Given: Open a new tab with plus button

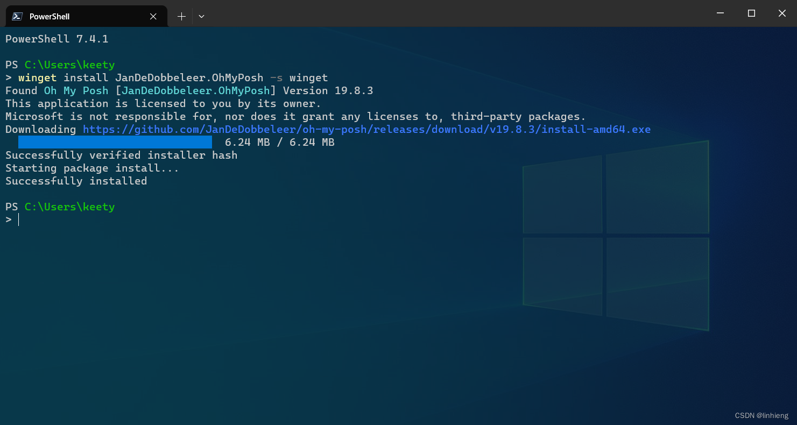Looking at the screenshot, I should click(181, 16).
